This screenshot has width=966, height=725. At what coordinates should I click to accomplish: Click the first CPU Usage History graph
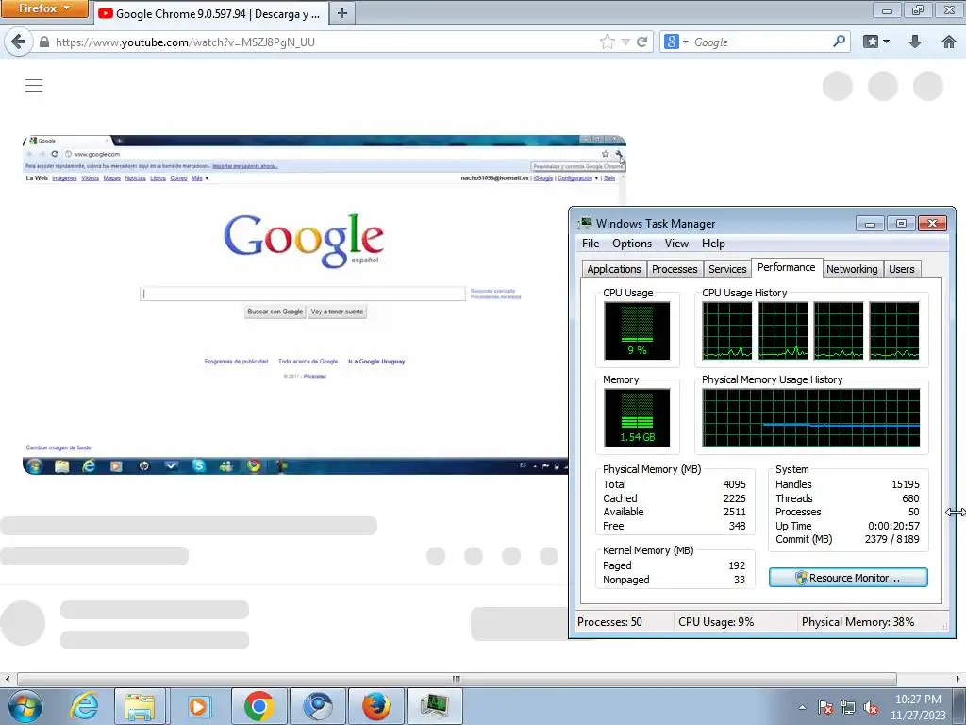(x=727, y=330)
